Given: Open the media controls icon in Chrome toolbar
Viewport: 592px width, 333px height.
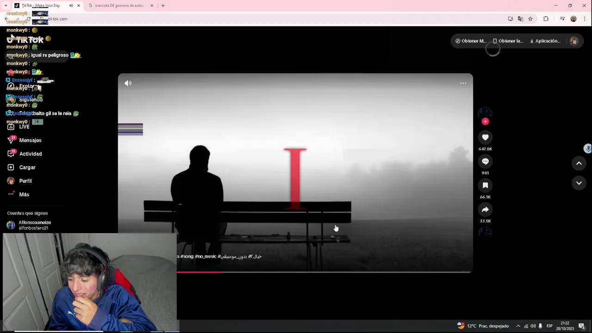Looking at the screenshot, I should coord(562,19).
